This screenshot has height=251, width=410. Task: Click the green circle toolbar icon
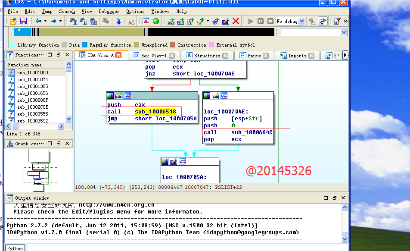[155, 21]
